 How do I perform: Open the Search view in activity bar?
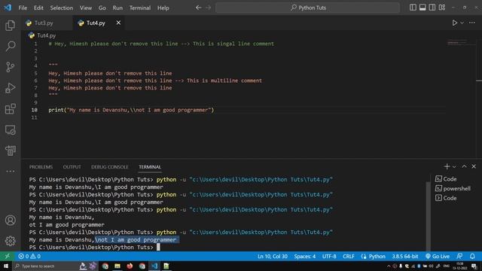click(x=10, y=46)
